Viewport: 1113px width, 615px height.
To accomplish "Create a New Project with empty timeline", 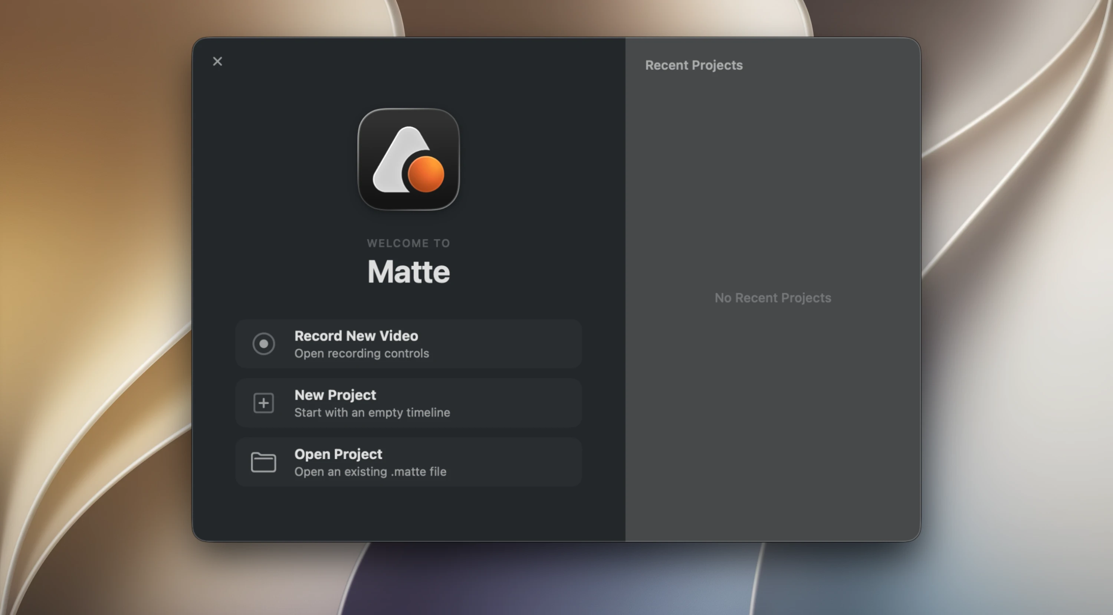I will click(408, 403).
